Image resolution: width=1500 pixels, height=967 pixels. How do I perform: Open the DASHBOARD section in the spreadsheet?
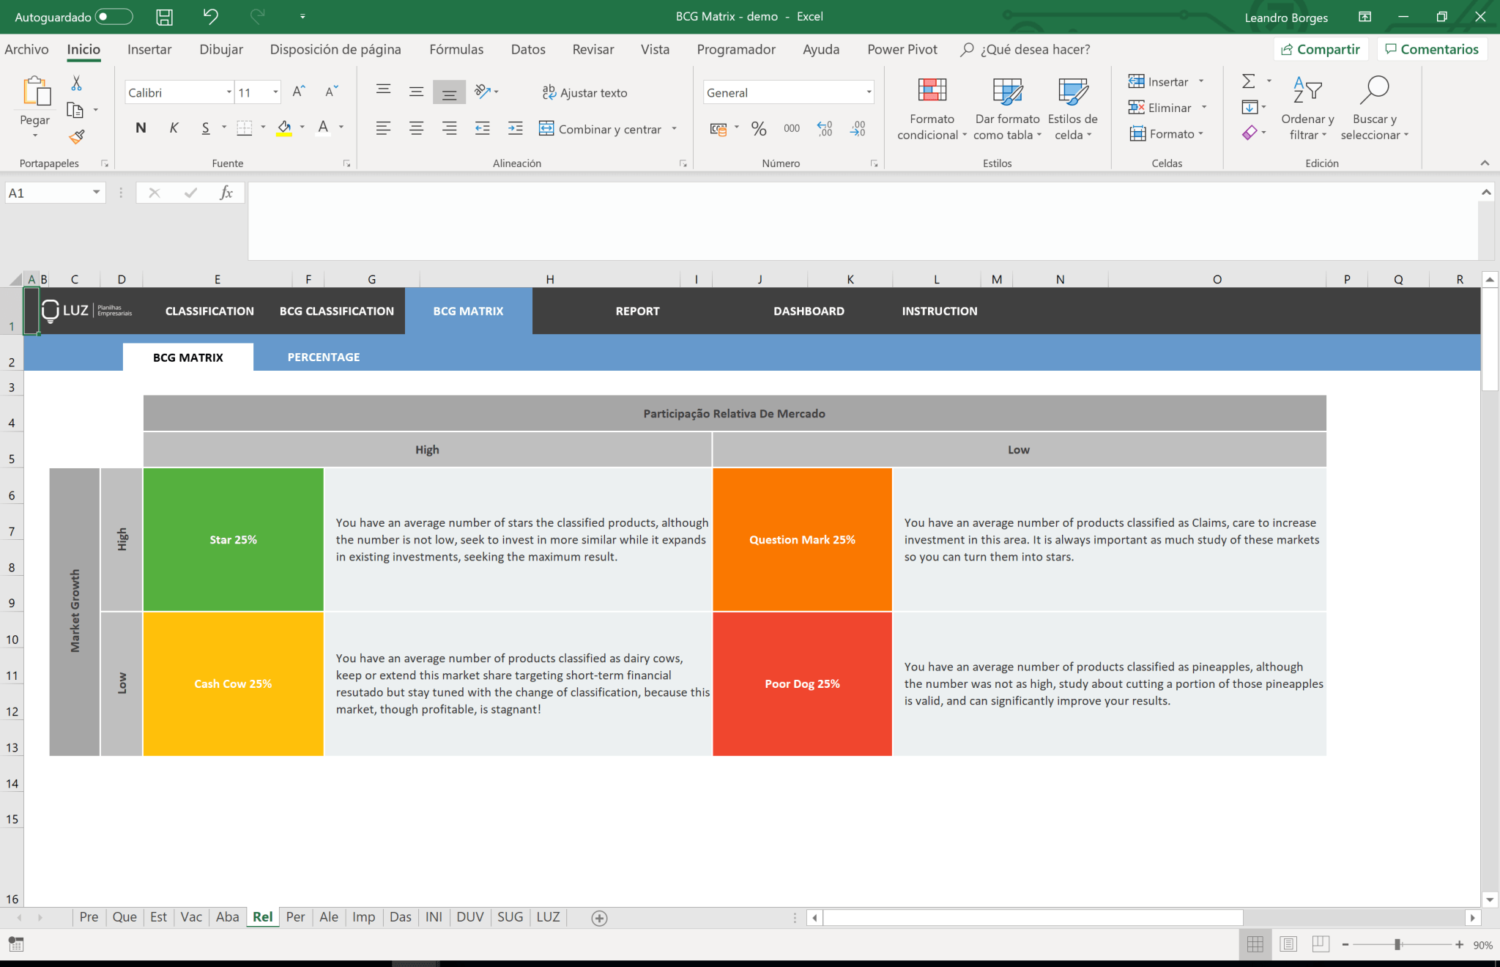(x=808, y=311)
